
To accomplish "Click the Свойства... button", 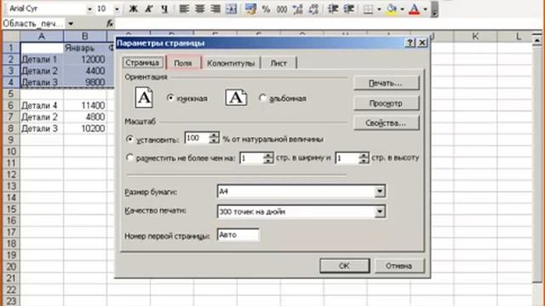I will [x=386, y=123].
